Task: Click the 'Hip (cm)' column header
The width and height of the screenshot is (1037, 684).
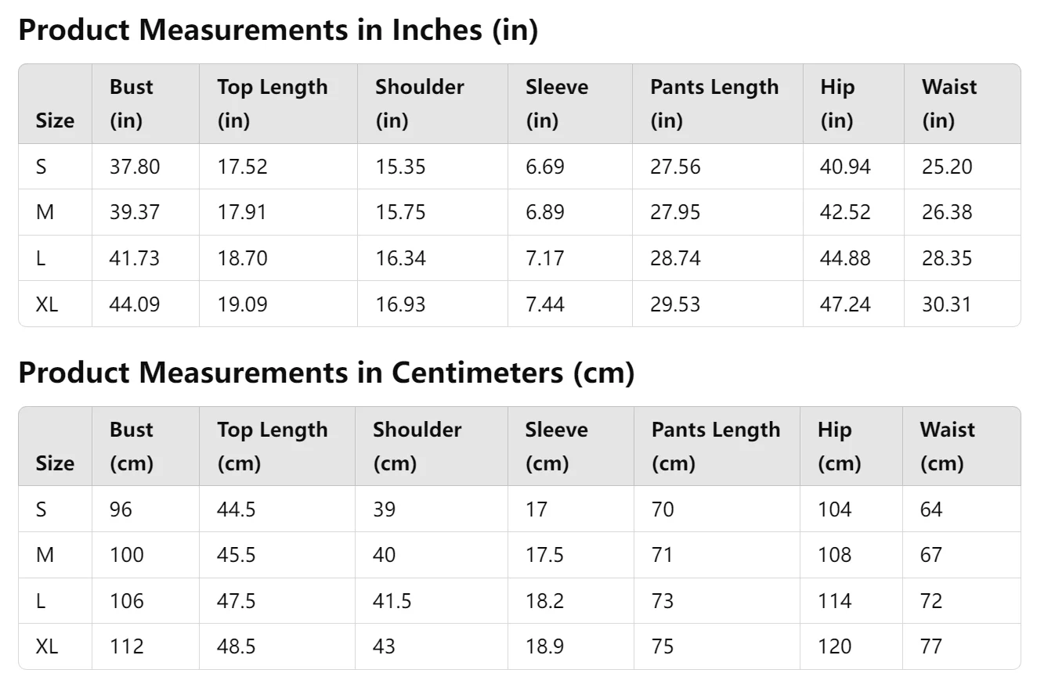Action: point(839,446)
